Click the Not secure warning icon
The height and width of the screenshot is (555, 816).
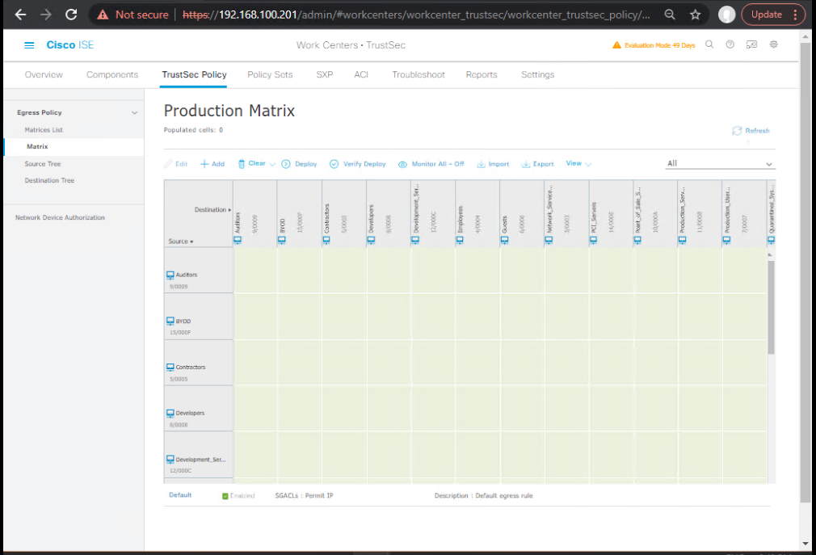tap(103, 15)
